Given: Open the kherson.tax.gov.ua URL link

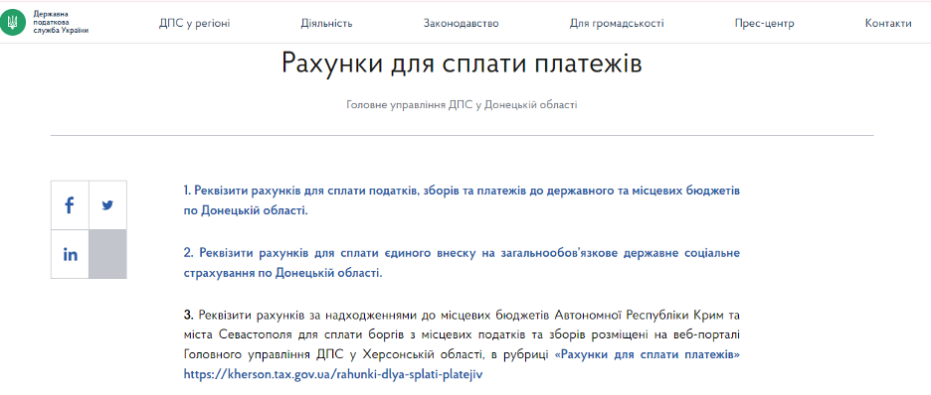Looking at the screenshot, I should click(x=332, y=375).
